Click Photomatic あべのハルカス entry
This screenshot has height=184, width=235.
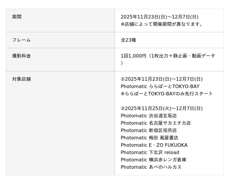click(x=151, y=167)
